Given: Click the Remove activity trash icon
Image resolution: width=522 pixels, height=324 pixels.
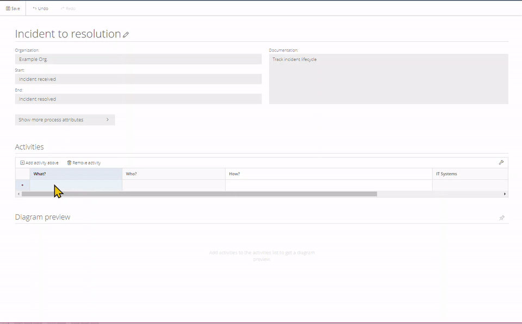Looking at the screenshot, I should [x=69, y=163].
